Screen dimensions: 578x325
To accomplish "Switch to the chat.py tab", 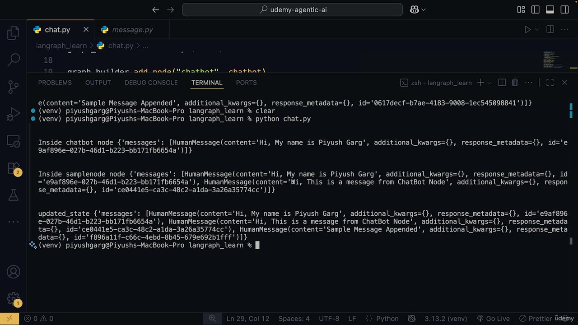I will (57, 29).
